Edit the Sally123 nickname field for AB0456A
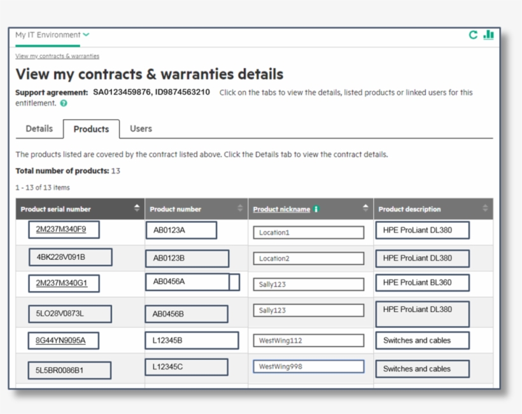The width and height of the screenshot is (522, 414). [x=309, y=285]
